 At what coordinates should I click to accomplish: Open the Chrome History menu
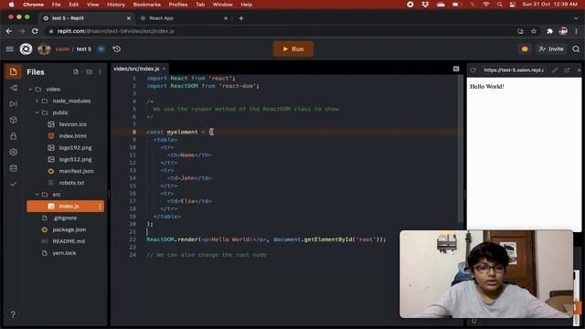tap(116, 5)
